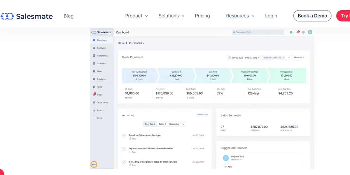Mark Upload my profile picture task complete

[124, 162]
